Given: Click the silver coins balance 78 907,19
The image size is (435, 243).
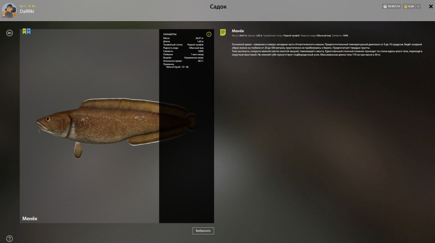Looking at the screenshot, I should click(x=391, y=6).
